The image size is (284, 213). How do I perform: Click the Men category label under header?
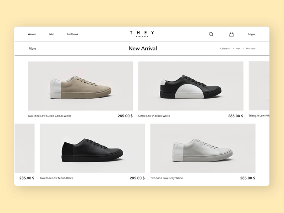coord(32,48)
